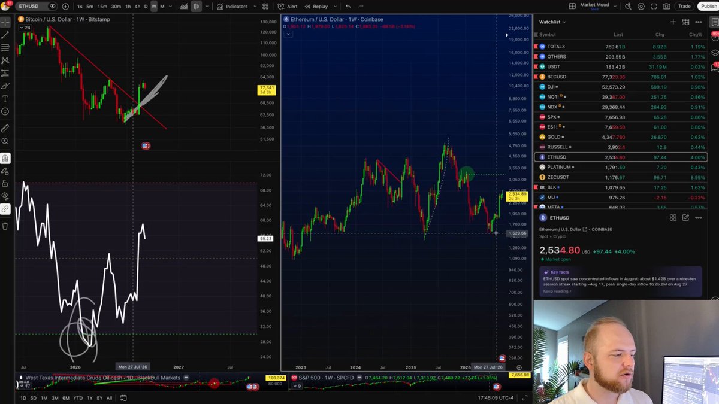
Task: Select the 15m timeframe
Action: click(x=102, y=6)
